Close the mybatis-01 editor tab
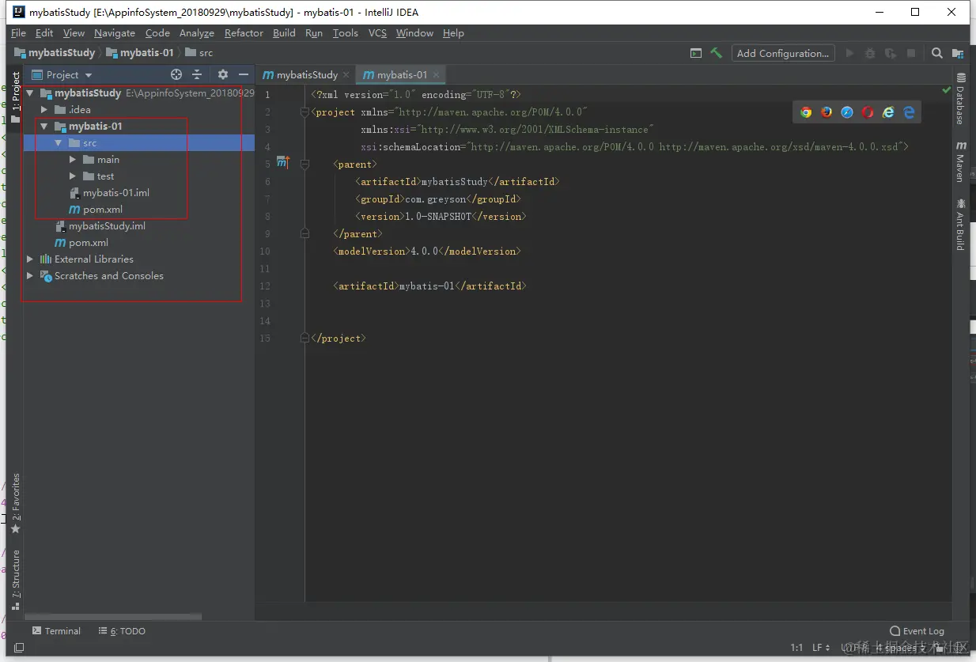Viewport: 976px width, 662px height. coord(436,75)
